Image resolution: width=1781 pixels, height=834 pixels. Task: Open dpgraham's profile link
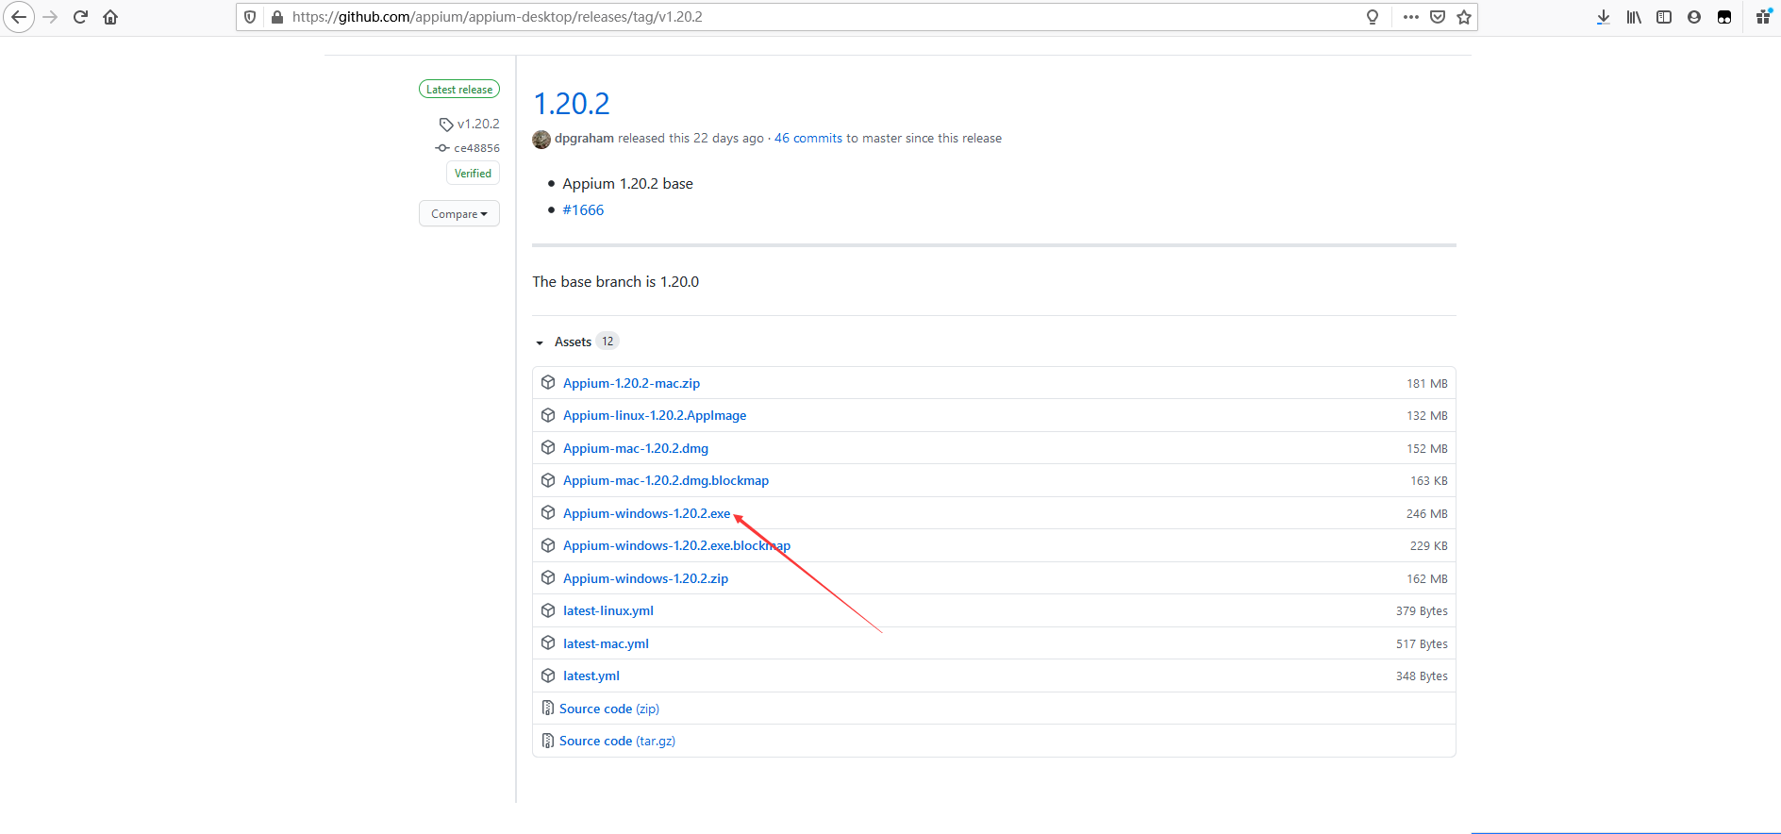pos(584,138)
